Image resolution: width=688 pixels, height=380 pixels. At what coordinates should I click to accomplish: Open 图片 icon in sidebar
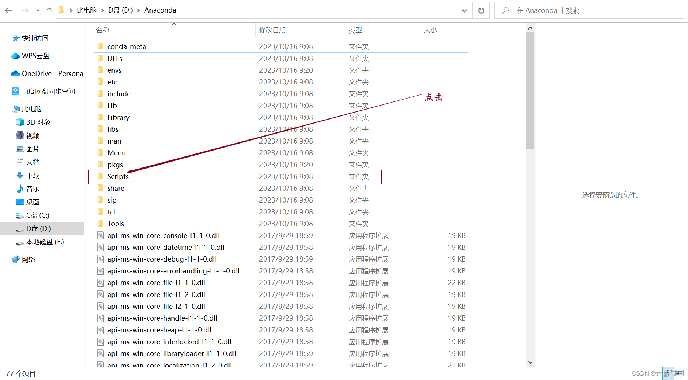coord(20,149)
